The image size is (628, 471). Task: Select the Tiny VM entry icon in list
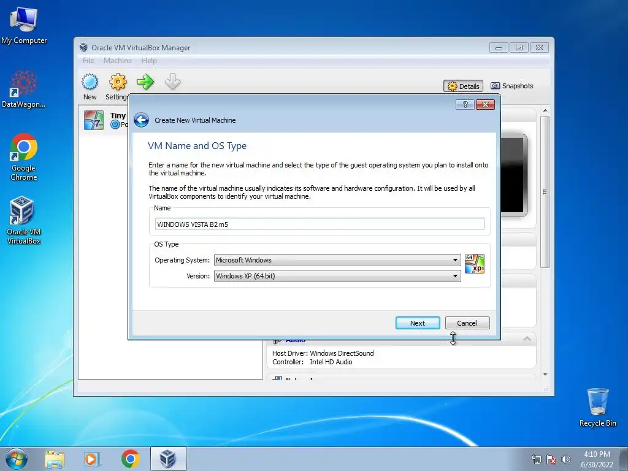tap(94, 120)
